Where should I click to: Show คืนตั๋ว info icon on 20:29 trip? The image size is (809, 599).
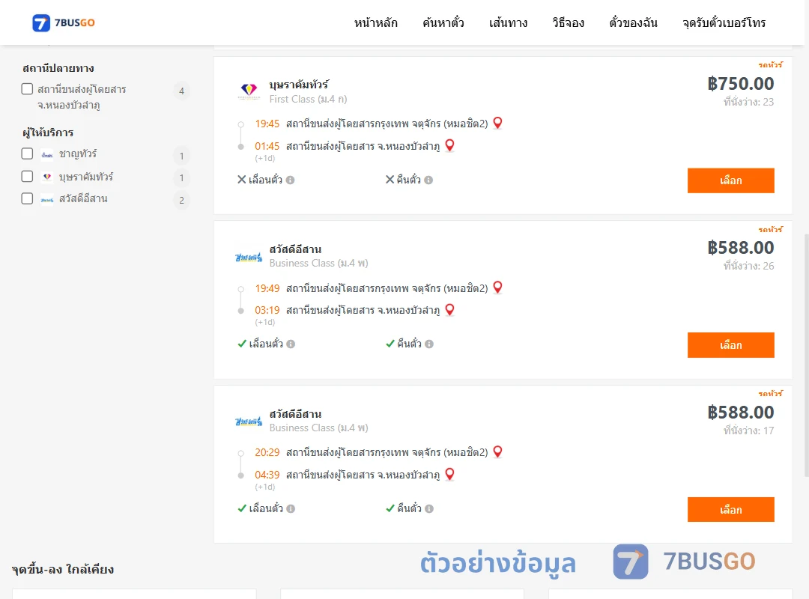[x=429, y=508]
